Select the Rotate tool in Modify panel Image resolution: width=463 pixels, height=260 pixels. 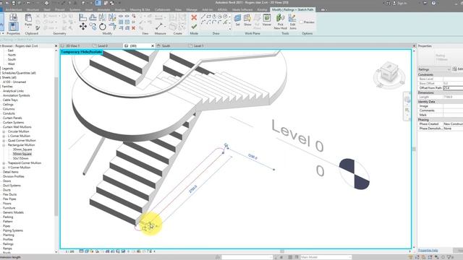[x=103, y=27]
